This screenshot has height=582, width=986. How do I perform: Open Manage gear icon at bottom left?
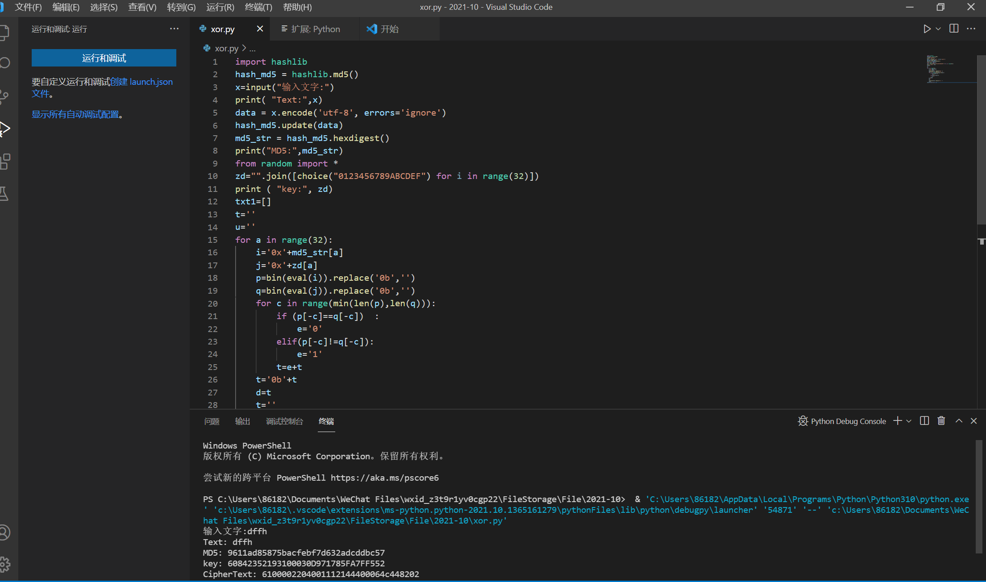coord(4,564)
